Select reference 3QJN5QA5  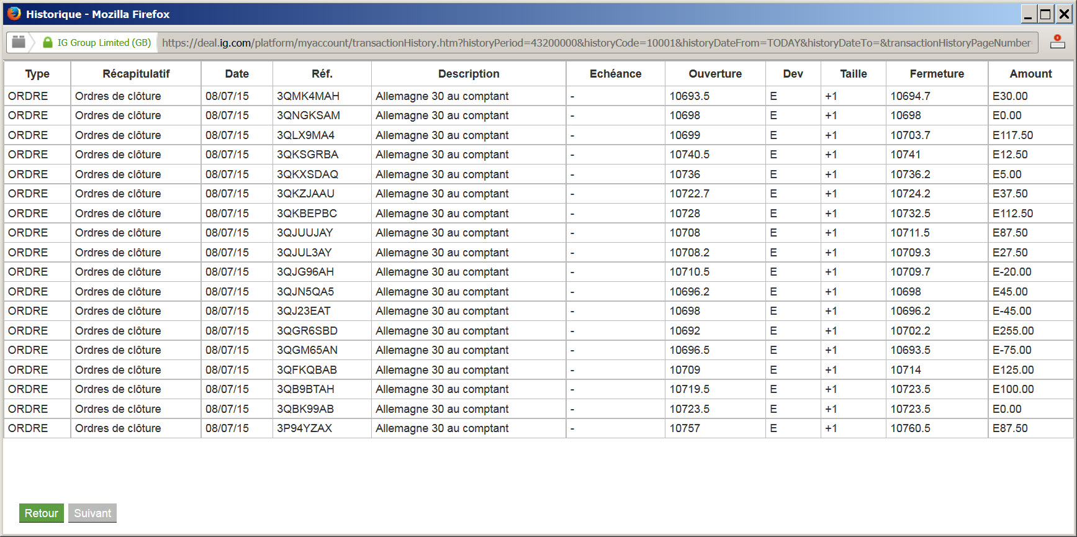click(x=305, y=292)
